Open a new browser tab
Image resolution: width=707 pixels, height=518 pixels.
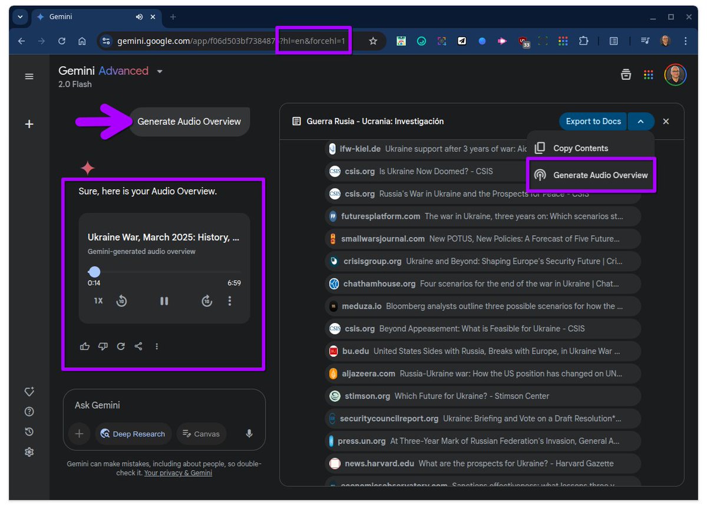pyautogui.click(x=173, y=17)
